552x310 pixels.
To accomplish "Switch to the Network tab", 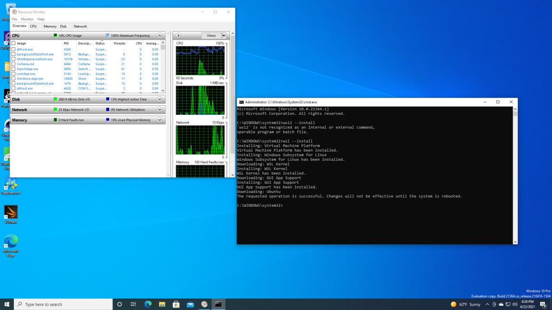I will tap(80, 26).
